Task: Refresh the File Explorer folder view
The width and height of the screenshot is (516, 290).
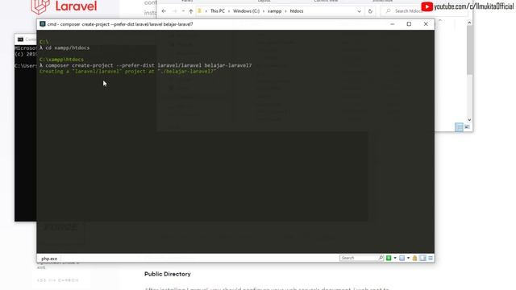Action: (370, 11)
